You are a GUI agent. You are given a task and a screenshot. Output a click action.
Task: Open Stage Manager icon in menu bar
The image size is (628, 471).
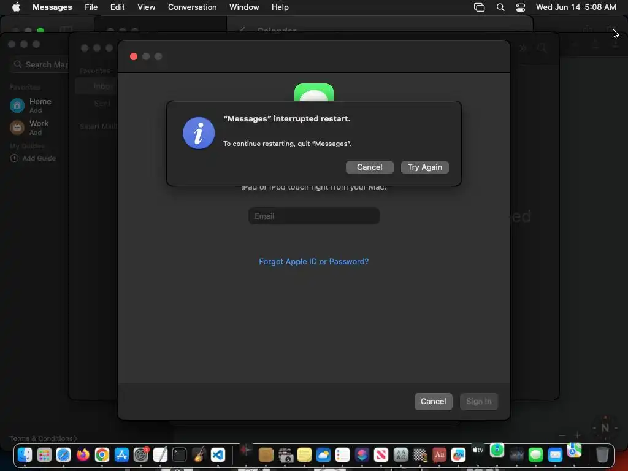(479, 7)
